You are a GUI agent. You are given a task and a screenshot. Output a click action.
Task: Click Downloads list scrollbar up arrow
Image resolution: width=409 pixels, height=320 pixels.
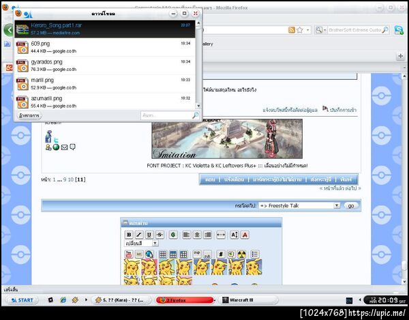click(198, 23)
